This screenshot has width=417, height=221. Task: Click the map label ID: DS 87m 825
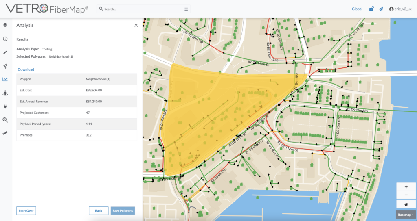(357, 110)
